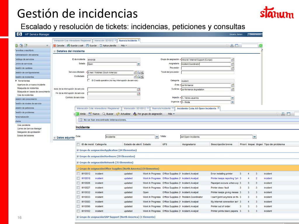This screenshot has width=299, height=224.
Task: Tick the 'El CI está operativo' checkbox
Action: (x=88, y=80)
